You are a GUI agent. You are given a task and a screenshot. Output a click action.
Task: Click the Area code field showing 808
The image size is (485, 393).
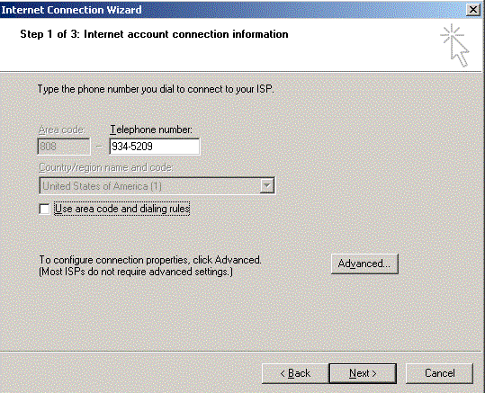64,147
